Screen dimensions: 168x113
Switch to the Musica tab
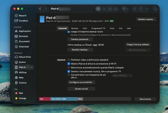pyautogui.click(x=75, y=28)
